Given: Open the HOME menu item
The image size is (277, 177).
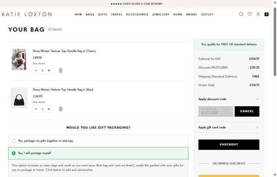Looking at the screenshot, I should pos(178,14).
